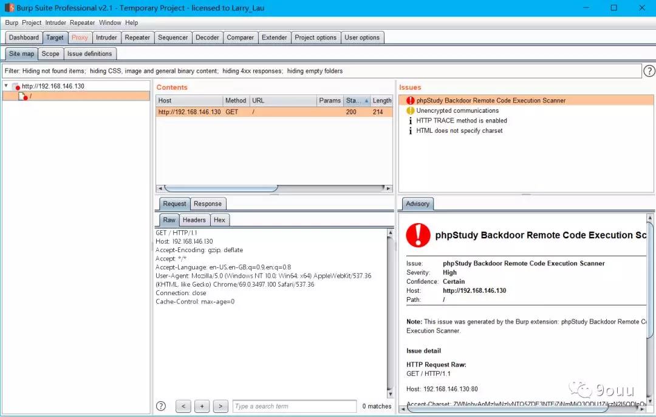Open the Issue definitions sub-tab
Image resolution: width=656 pixels, height=417 pixels.
coord(89,53)
